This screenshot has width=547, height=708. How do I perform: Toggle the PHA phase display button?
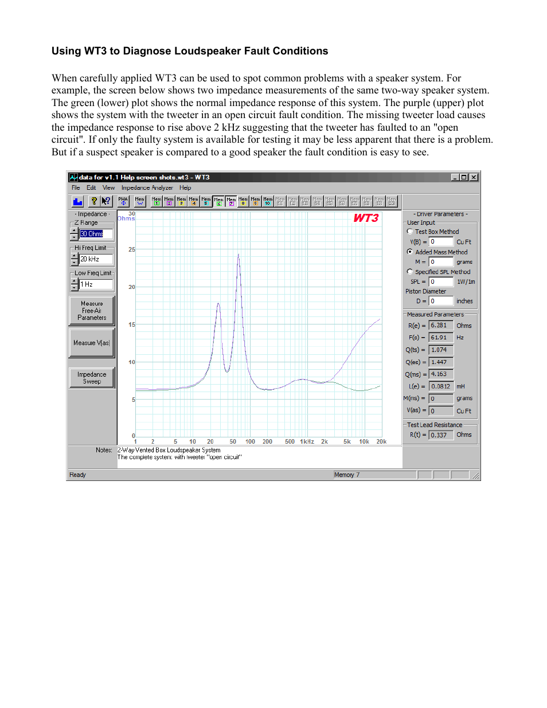123,201
